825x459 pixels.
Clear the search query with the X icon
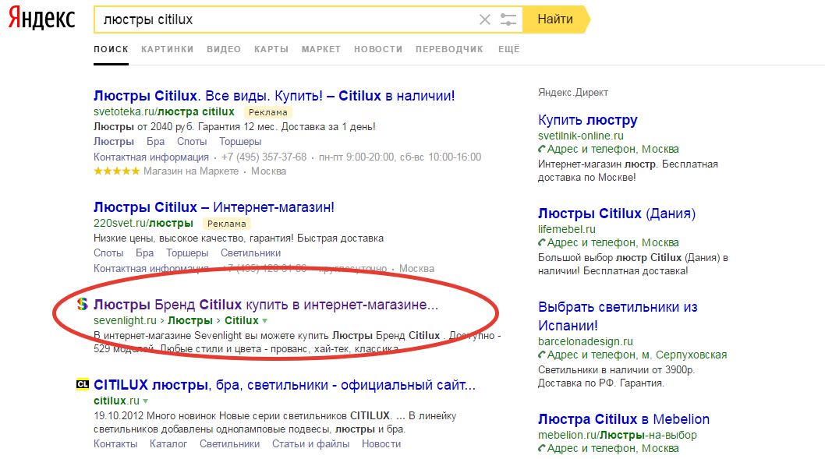tap(484, 19)
